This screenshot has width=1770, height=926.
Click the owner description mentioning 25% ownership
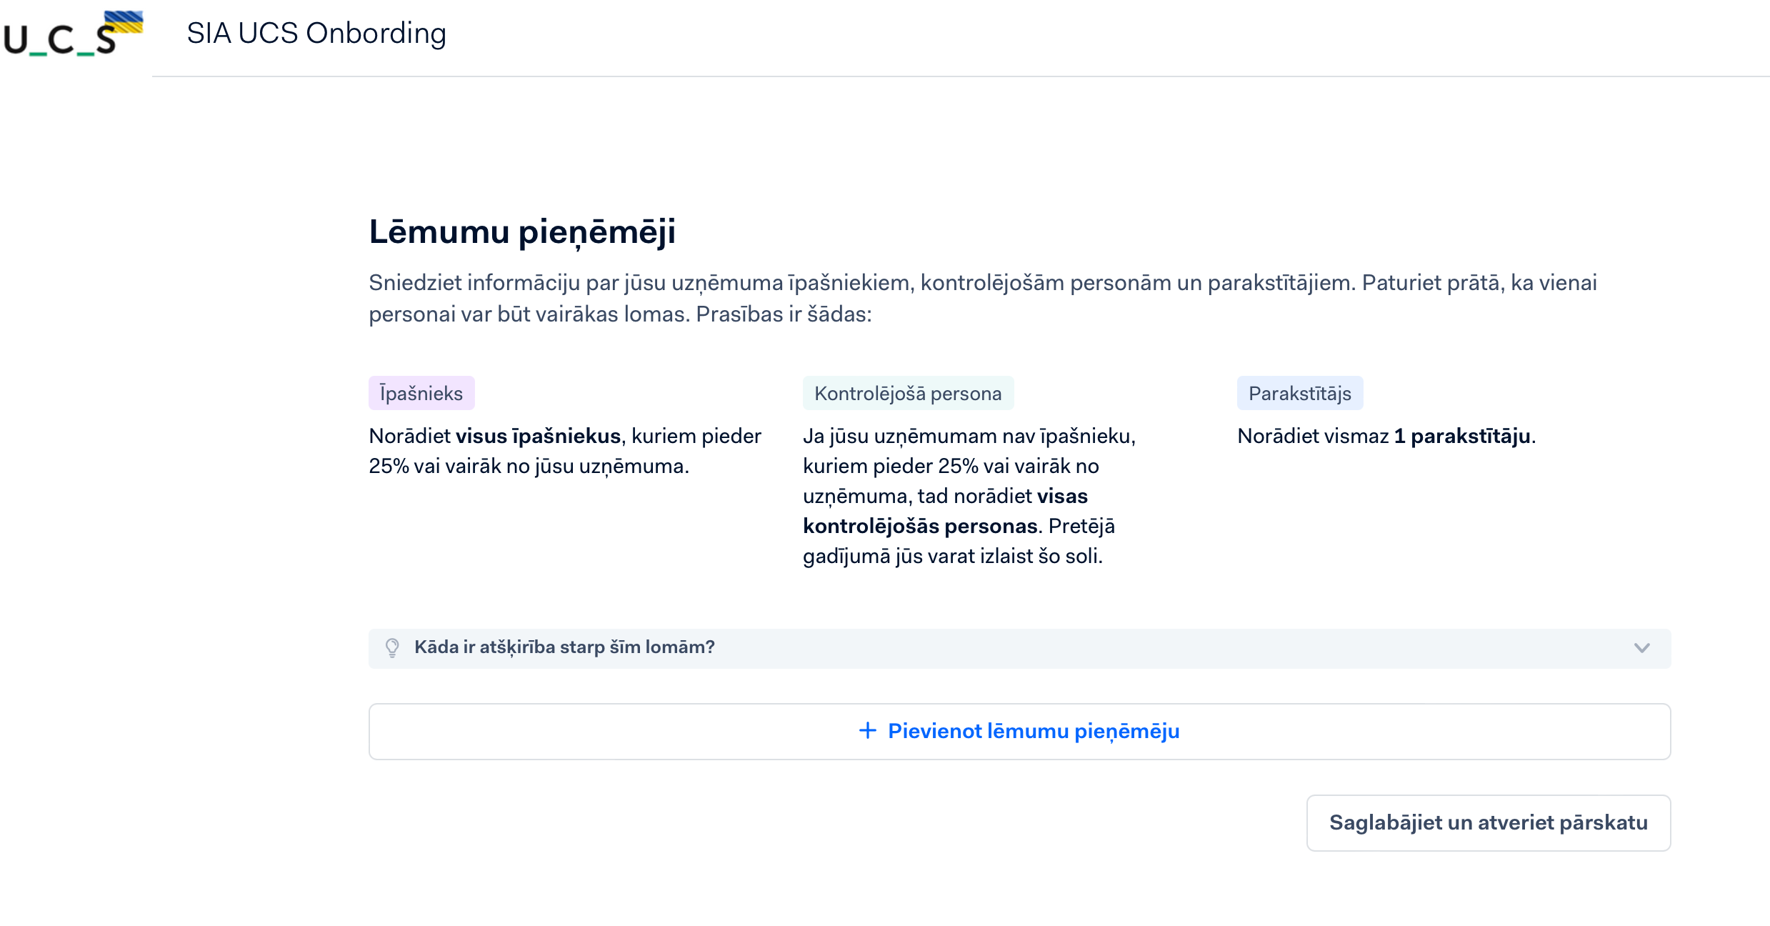(x=529, y=466)
